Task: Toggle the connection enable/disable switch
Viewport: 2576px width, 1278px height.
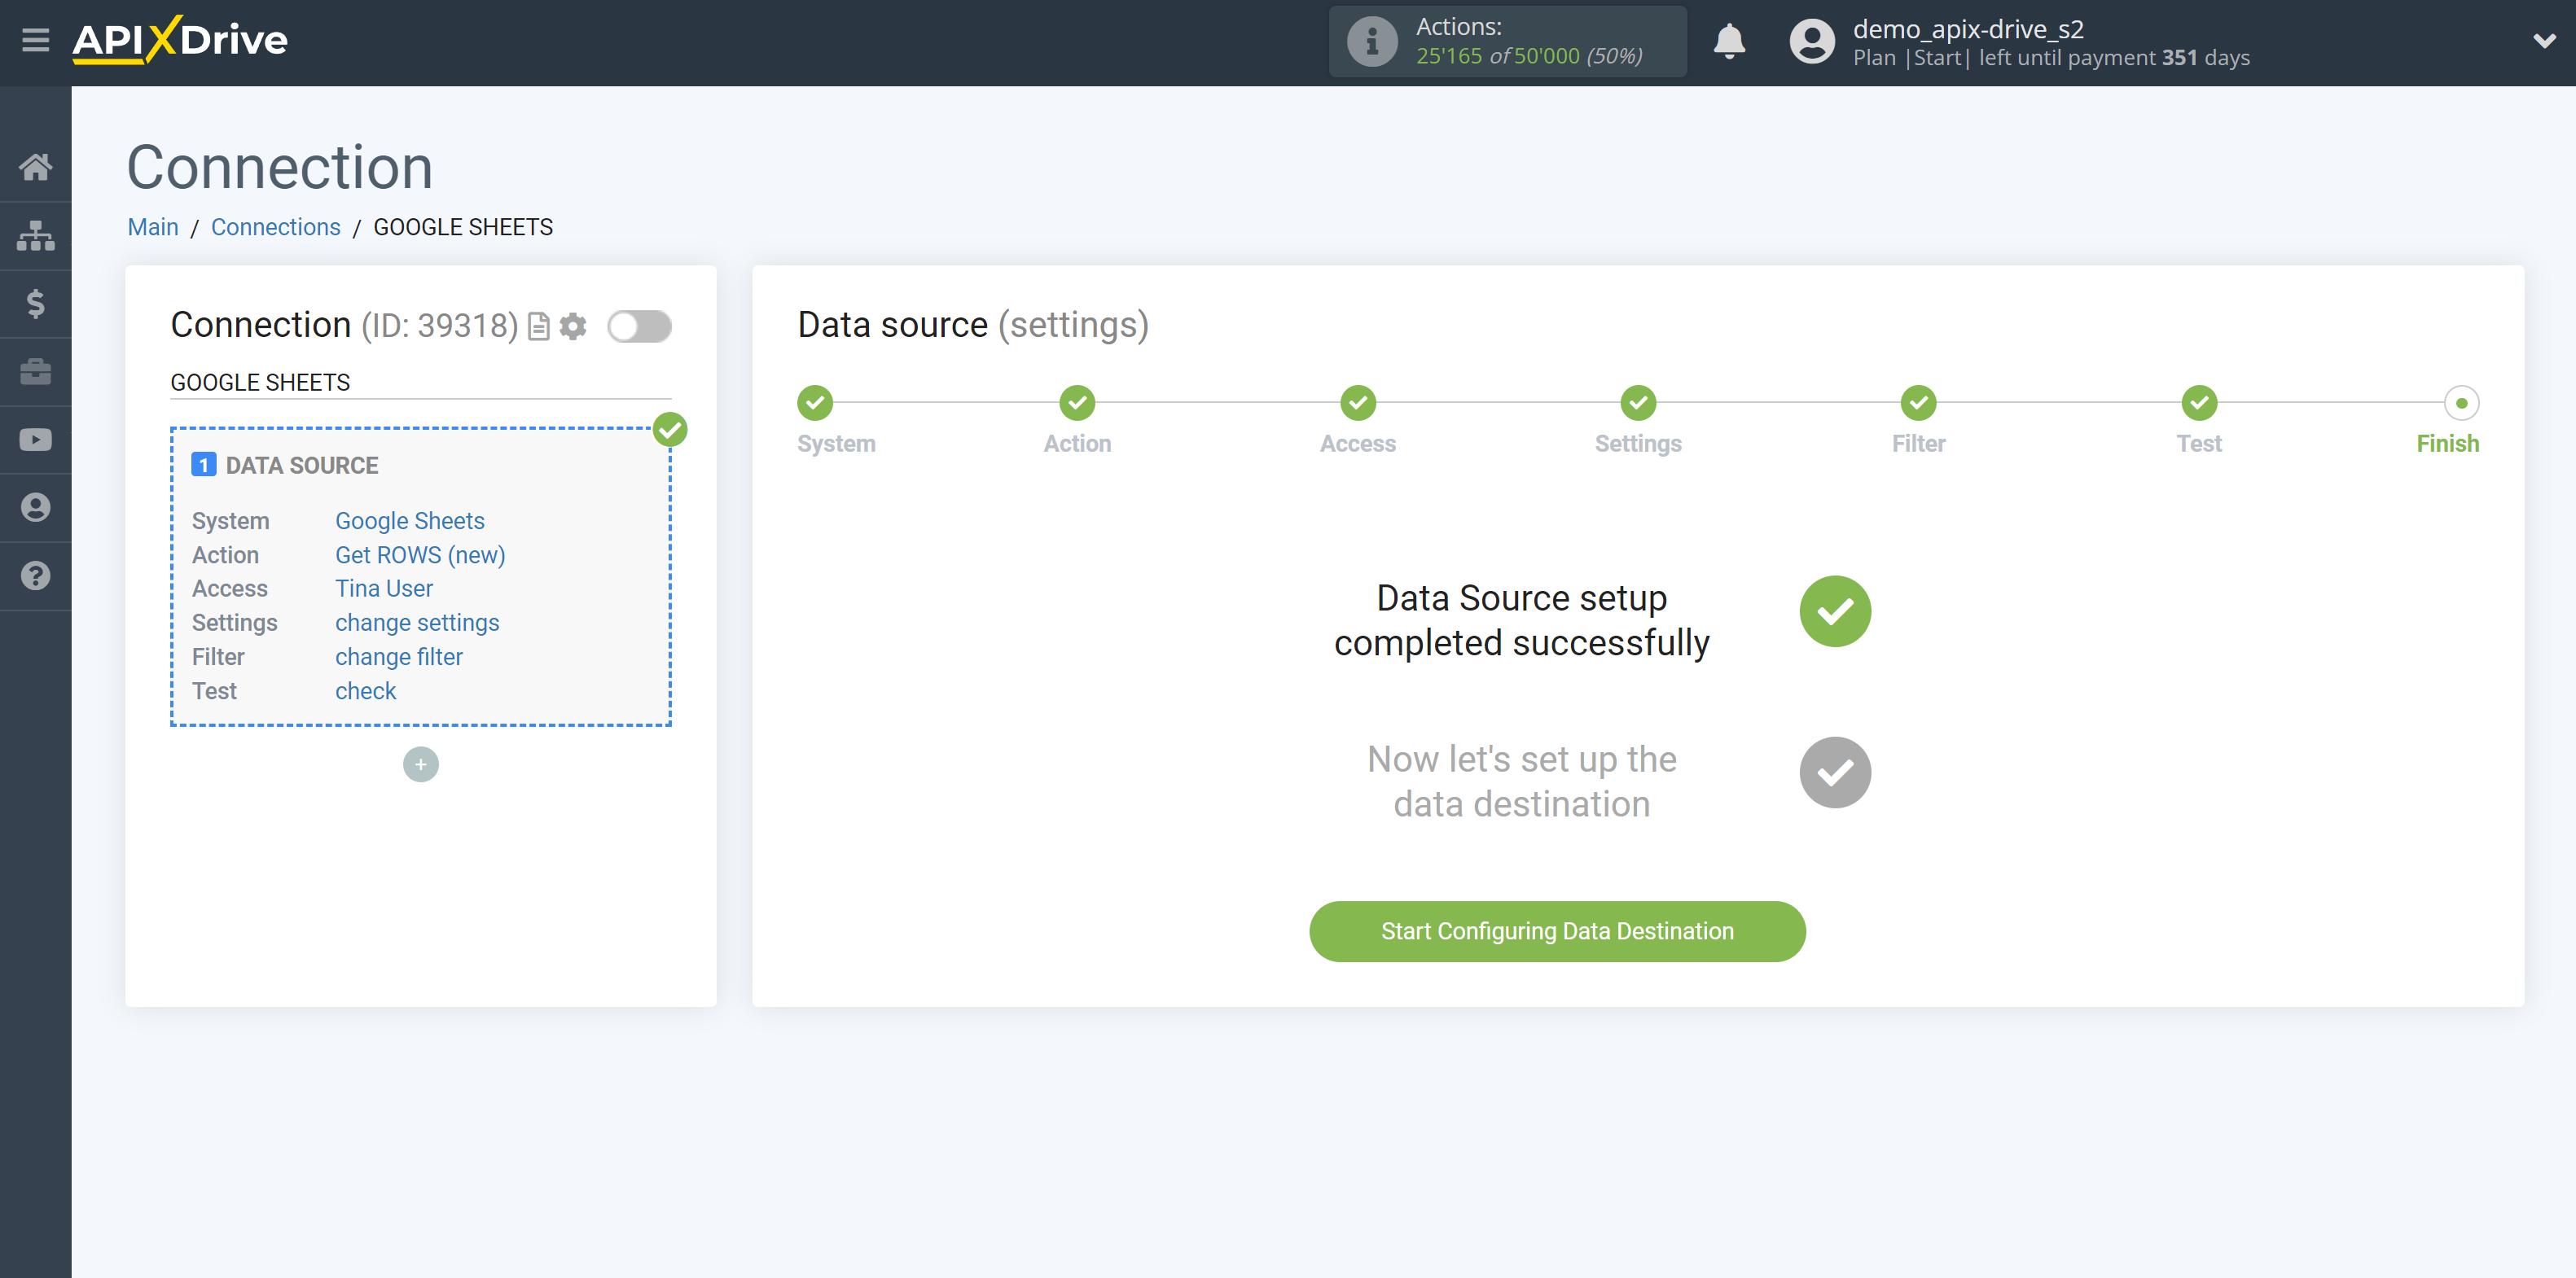Action: [x=639, y=326]
